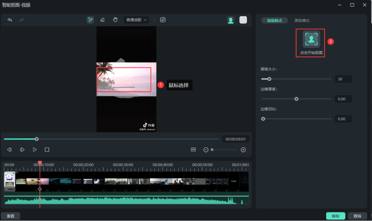The image size is (372, 221).
Task: Click the 取消 button
Action: 357,216
